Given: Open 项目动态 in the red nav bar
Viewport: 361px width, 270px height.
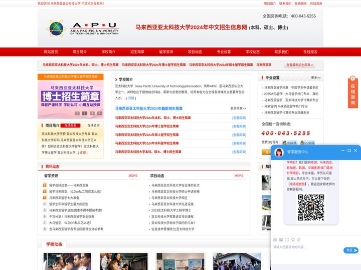Looking at the screenshot, I should tap(195, 52).
